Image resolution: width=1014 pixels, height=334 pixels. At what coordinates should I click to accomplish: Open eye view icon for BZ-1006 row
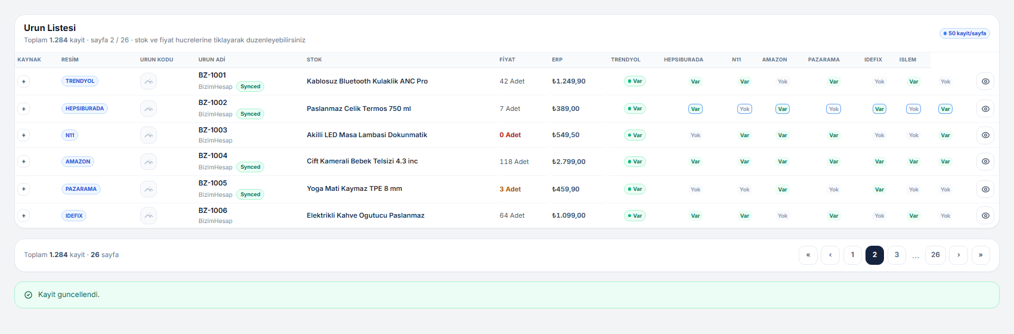pos(985,215)
